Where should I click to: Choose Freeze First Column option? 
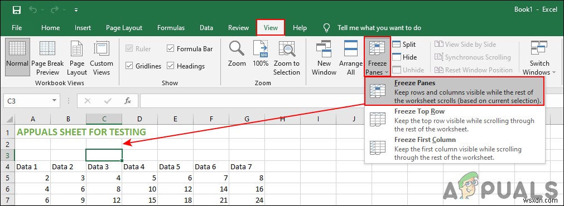coord(454,149)
